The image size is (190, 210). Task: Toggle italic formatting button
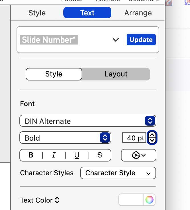click(x=54, y=155)
